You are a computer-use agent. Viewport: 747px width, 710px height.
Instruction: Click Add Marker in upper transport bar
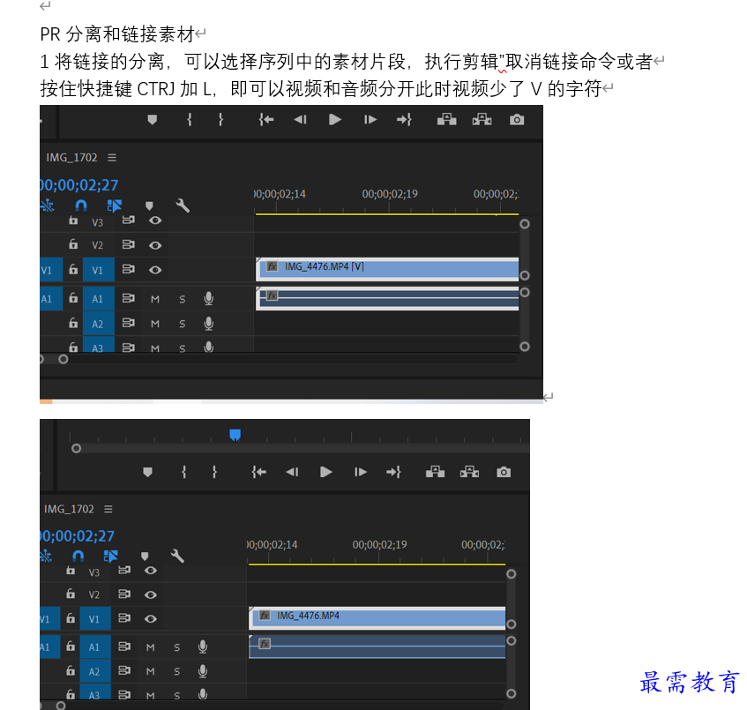[152, 120]
